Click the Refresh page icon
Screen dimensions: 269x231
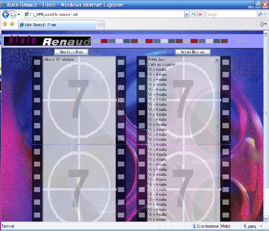point(193,14)
